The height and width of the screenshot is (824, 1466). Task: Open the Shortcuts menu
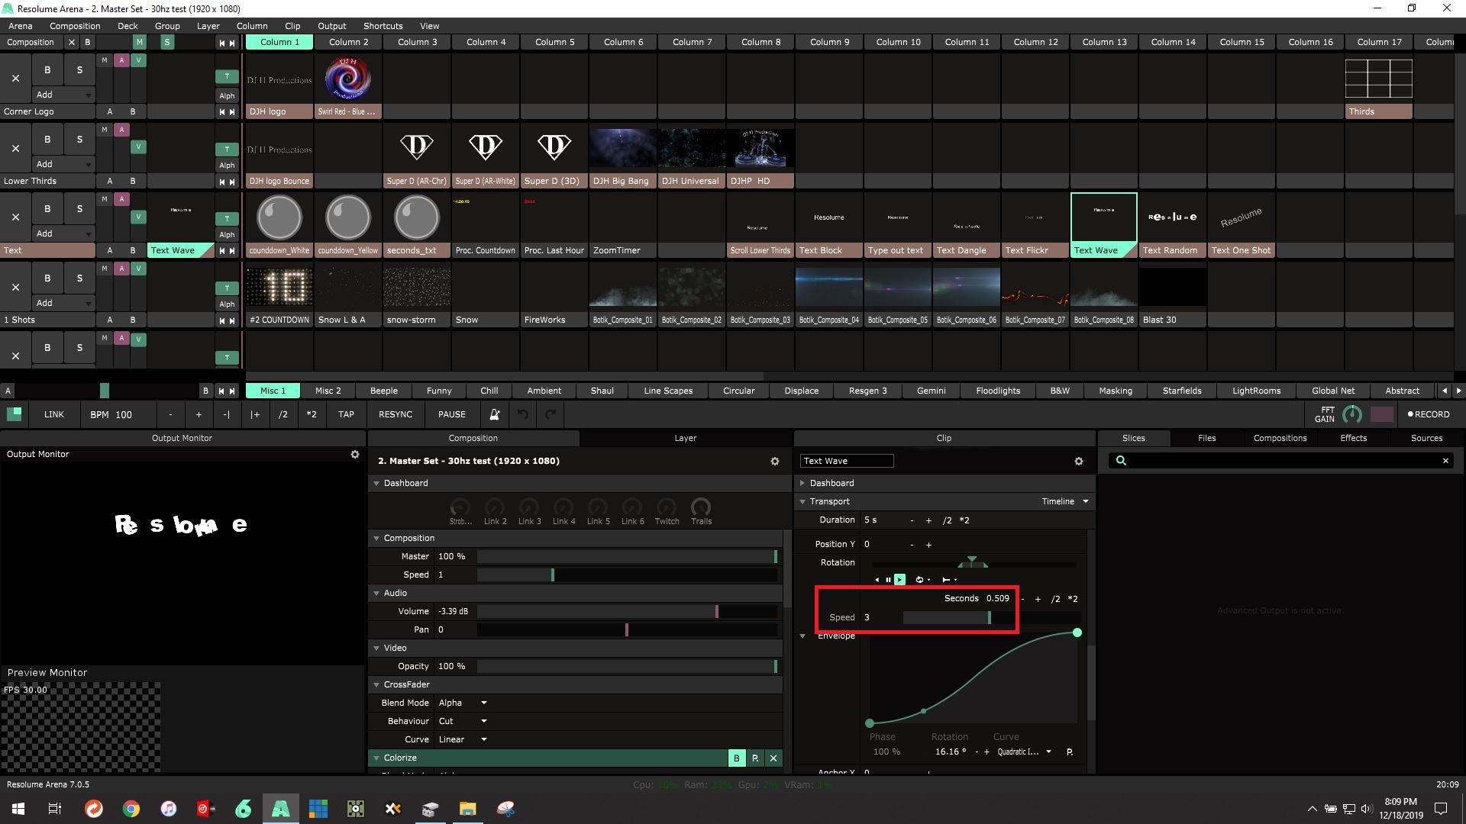(383, 26)
